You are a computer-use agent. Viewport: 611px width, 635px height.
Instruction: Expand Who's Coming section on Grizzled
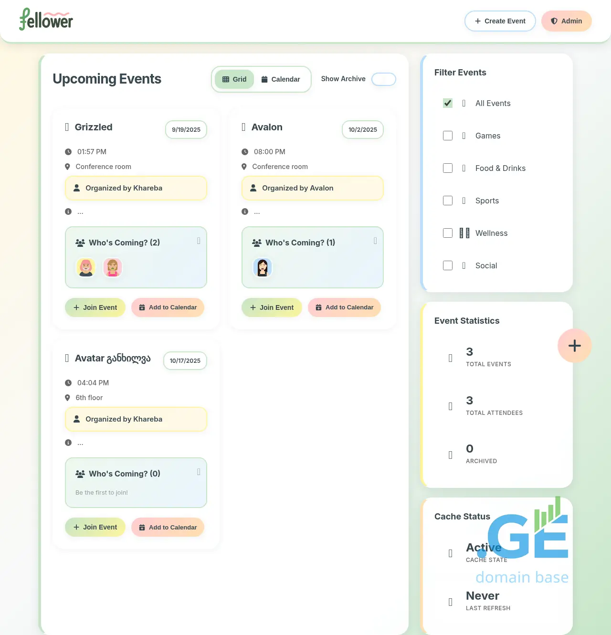[x=199, y=241]
